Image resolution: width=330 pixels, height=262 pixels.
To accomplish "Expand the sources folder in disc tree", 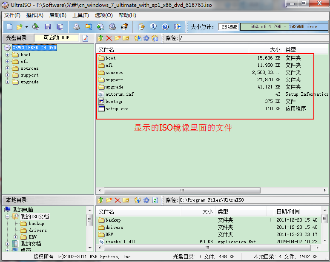I will pyautogui.click(x=8, y=68).
